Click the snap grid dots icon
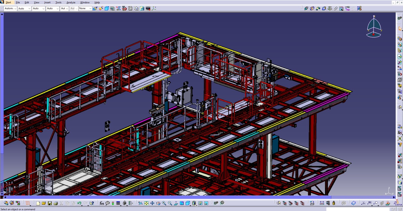This screenshot has width=403, height=211. pyautogui.click(x=28, y=203)
